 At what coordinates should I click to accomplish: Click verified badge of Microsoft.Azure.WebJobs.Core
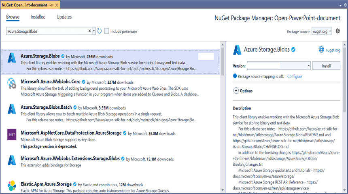point(83,82)
